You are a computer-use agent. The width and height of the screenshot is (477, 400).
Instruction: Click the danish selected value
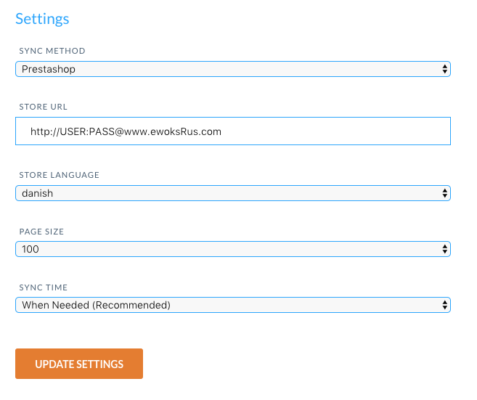(x=38, y=193)
